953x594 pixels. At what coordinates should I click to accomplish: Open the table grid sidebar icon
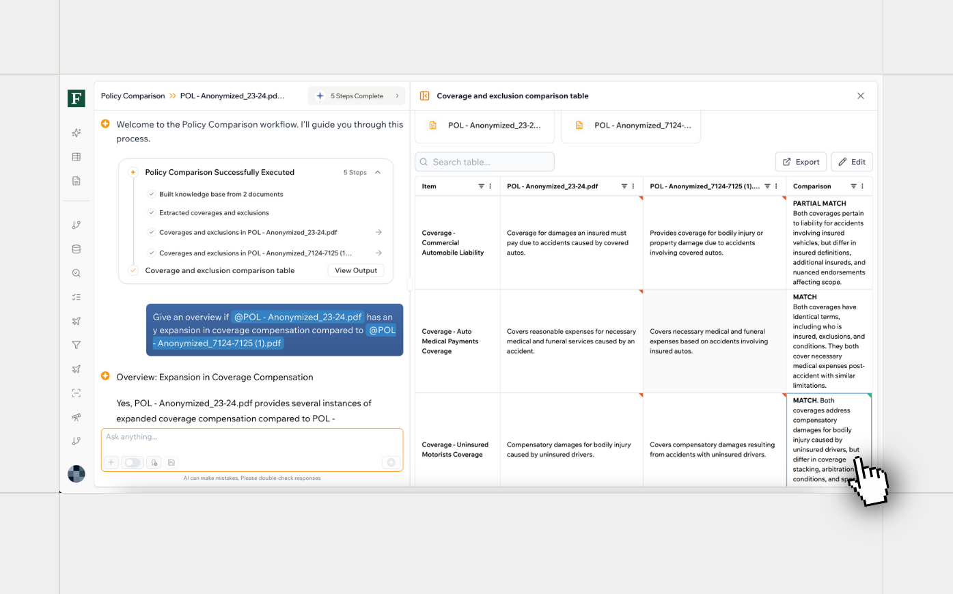coord(77,157)
